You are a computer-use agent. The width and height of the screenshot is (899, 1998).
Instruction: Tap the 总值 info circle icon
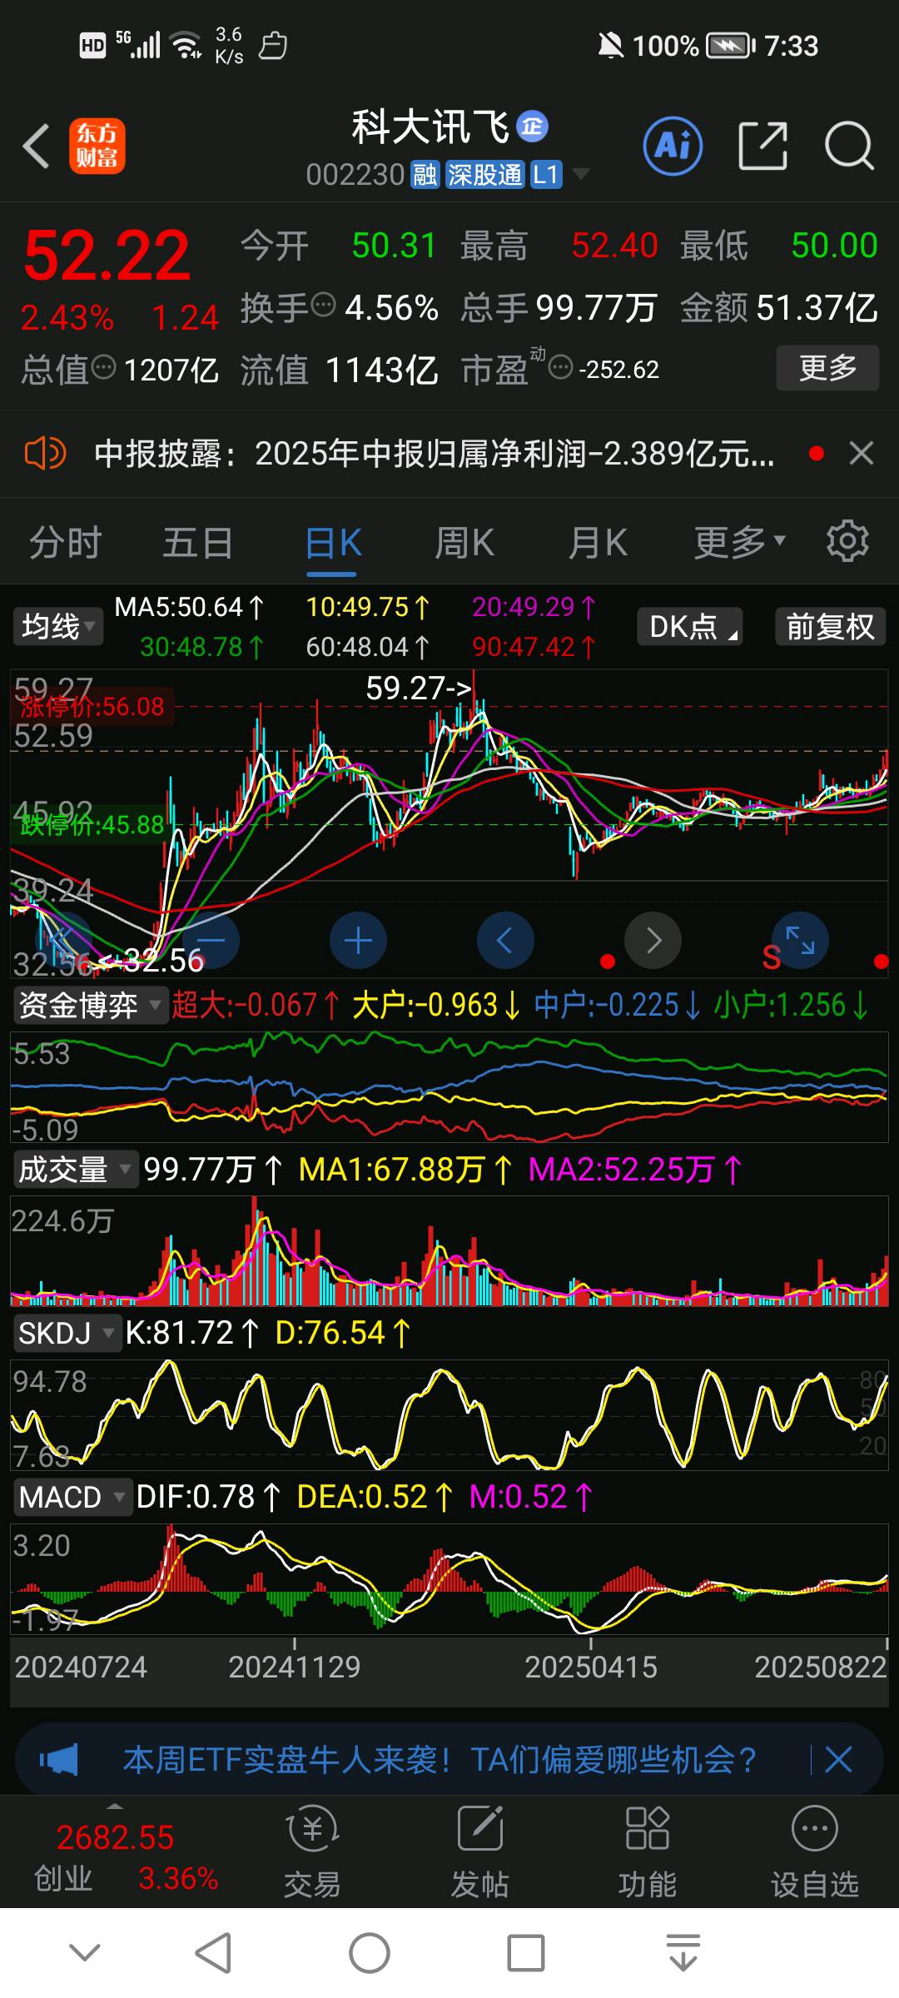[103, 366]
